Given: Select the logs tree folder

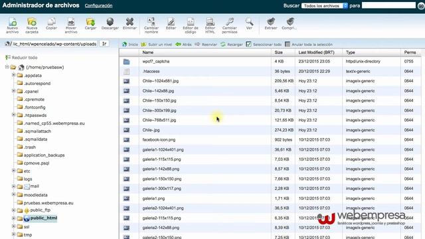Looking at the screenshot, I should (28, 179).
